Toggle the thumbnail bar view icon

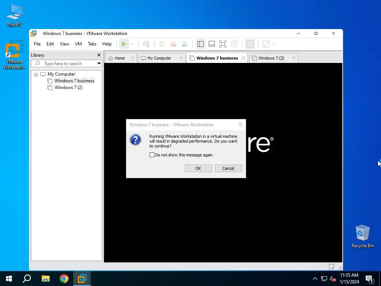tap(212, 44)
